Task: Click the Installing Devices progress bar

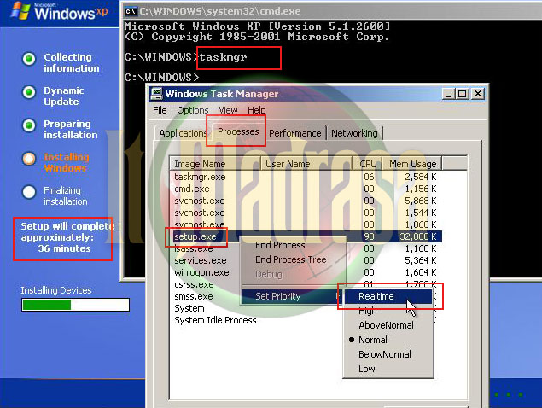Action: pyautogui.click(x=75, y=305)
